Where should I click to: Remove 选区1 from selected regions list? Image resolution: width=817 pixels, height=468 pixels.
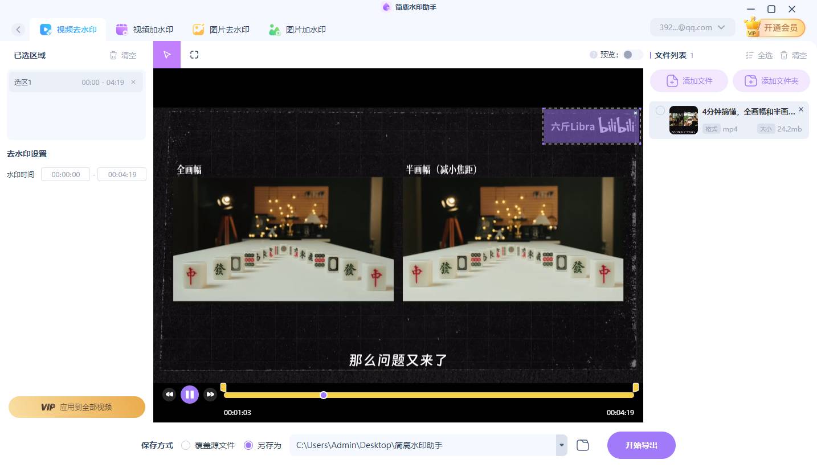coord(133,82)
